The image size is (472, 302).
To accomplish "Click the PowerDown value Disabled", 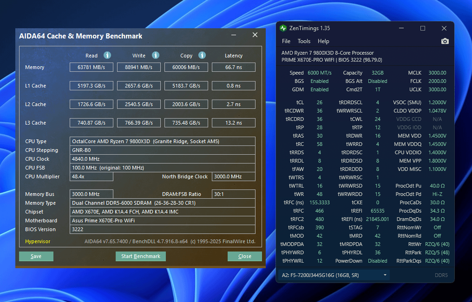I will pyautogui.click(x=378, y=261).
